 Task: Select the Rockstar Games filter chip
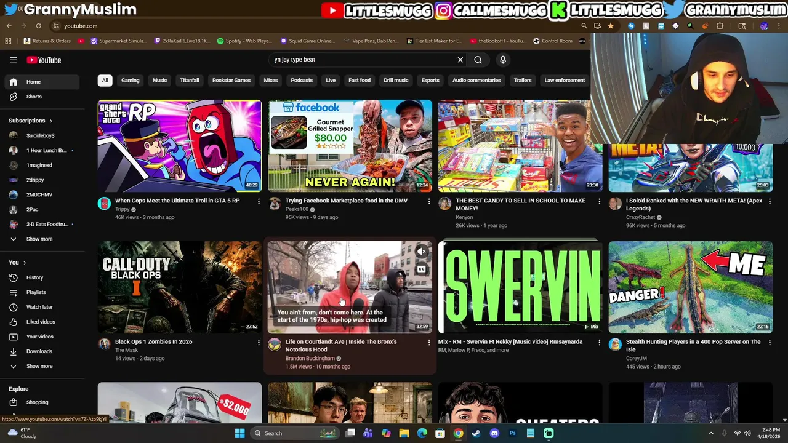pyautogui.click(x=231, y=81)
